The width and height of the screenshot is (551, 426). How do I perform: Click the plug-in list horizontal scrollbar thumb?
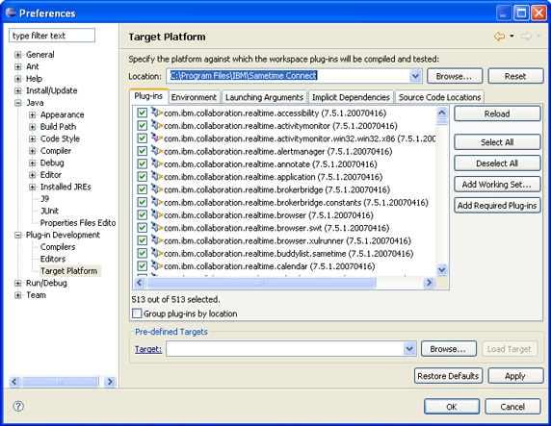pos(261,283)
